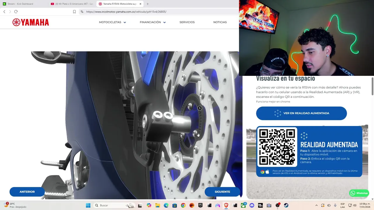
Task: Open weather widget showing 20°C
Action: (15, 205)
